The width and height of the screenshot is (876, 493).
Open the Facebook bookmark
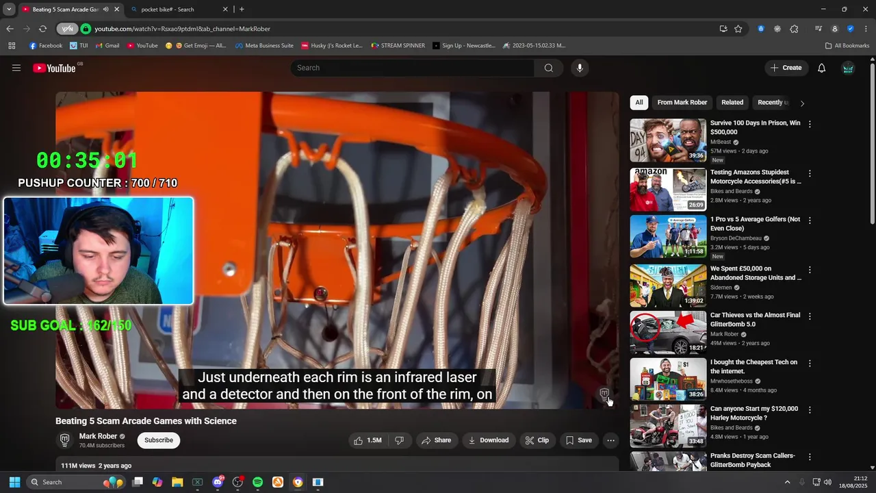pos(46,46)
